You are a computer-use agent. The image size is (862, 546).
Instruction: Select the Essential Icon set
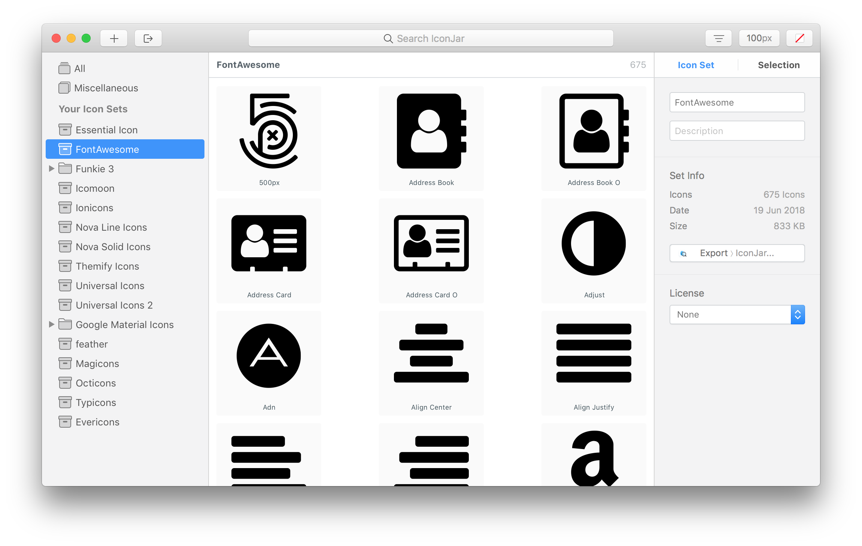(x=125, y=130)
